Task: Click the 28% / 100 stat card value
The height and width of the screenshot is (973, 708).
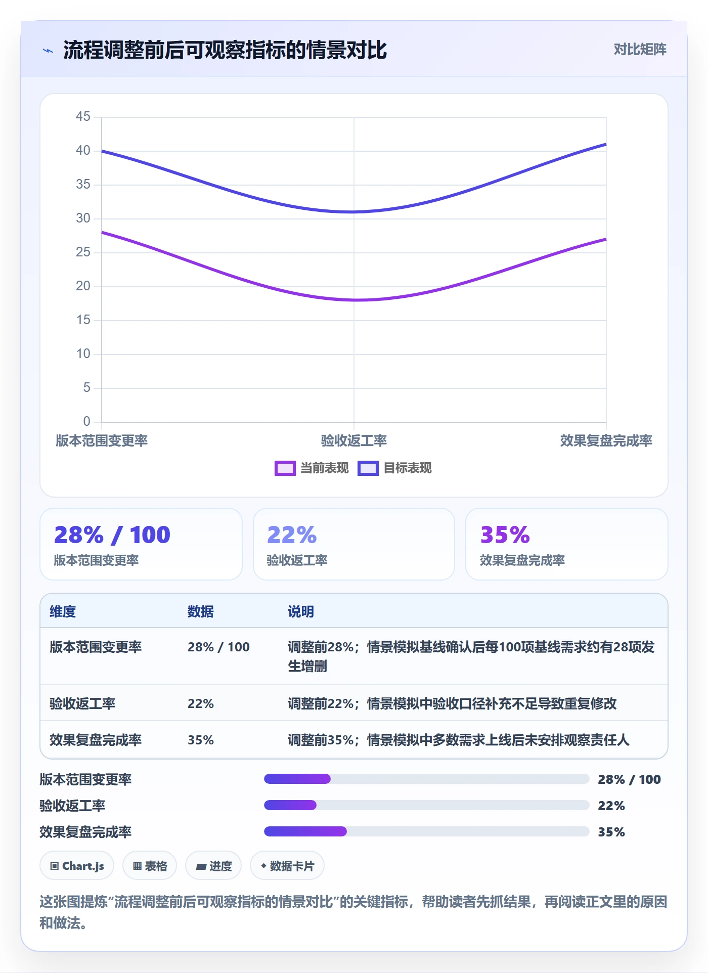Action: [x=112, y=535]
